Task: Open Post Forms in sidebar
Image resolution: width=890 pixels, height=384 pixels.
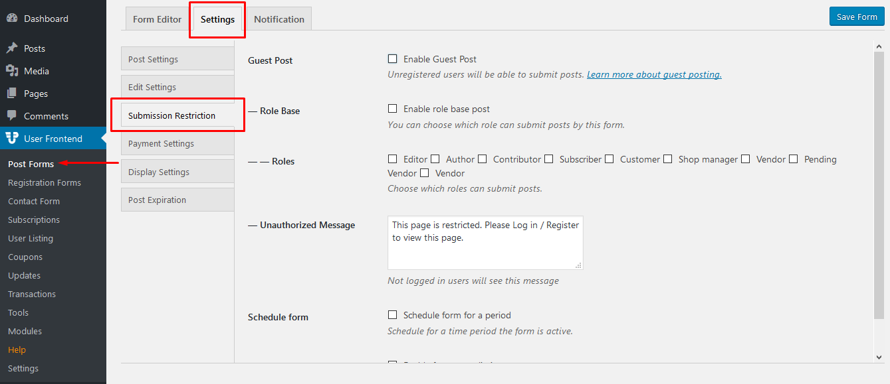Action: pos(31,164)
